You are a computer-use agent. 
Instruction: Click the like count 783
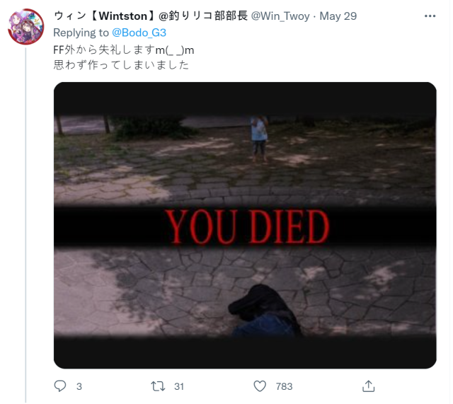click(x=285, y=387)
